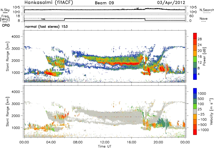This screenshot has height=148, width=214.
Task: Click the 'N.Search' legend label
Action: (x=207, y=10)
